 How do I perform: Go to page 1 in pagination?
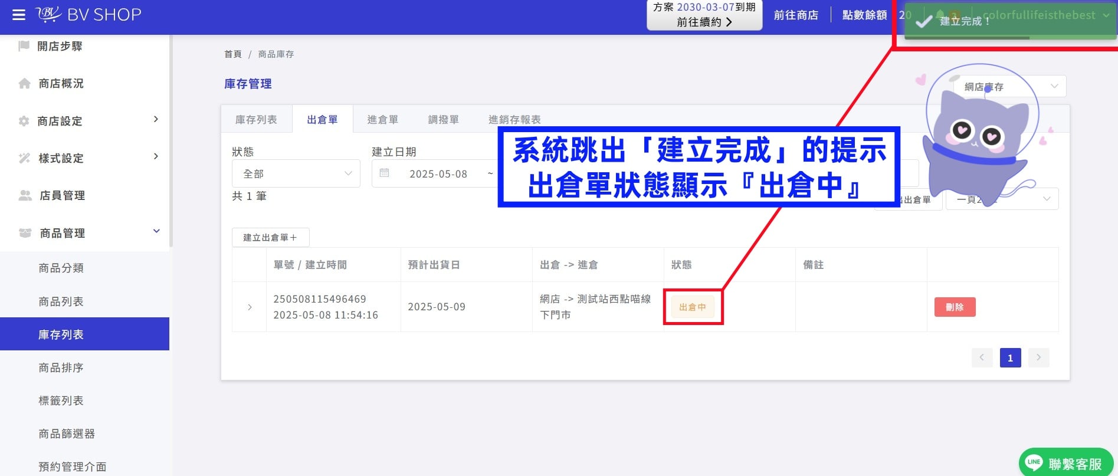click(1010, 357)
